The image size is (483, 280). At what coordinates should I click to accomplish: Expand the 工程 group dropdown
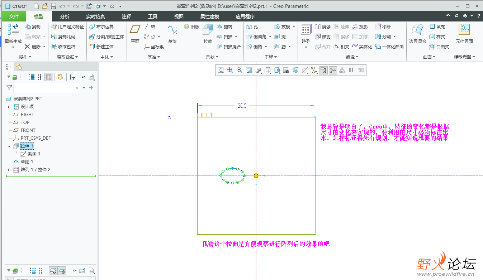click(271, 57)
